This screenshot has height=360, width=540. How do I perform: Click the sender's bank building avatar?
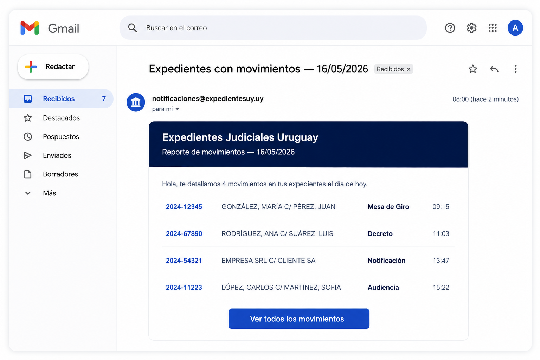click(x=136, y=102)
